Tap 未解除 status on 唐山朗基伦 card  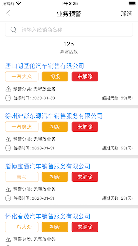pos(85,77)
